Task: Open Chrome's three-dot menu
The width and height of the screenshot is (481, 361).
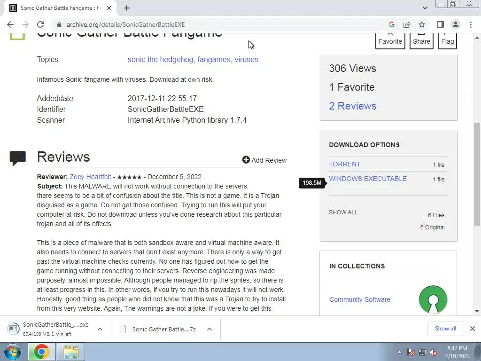Action: click(x=471, y=24)
